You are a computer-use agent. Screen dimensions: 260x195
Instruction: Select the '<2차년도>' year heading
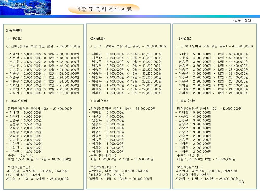pyautogui.click(x=97, y=39)
